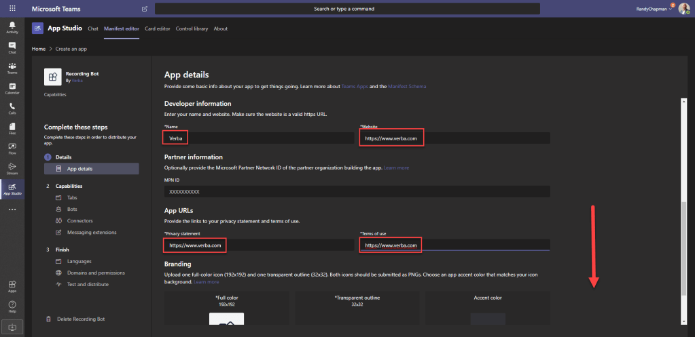
Task: Switch to the Control library tab
Action: tap(192, 28)
